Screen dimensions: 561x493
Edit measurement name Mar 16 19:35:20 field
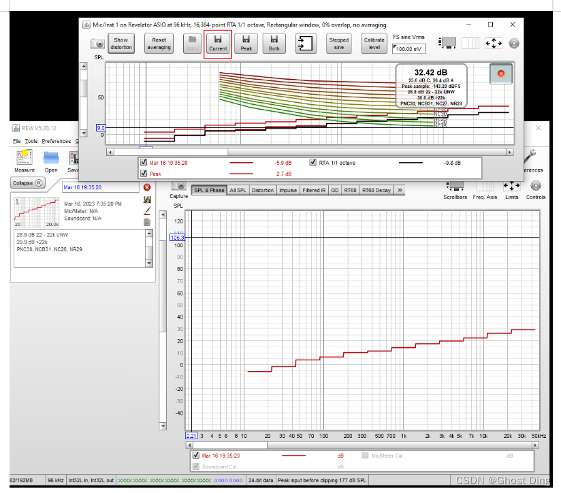pyautogui.click(x=101, y=187)
